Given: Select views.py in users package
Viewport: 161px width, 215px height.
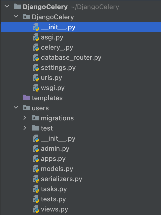Looking at the screenshot, I should (54, 209).
